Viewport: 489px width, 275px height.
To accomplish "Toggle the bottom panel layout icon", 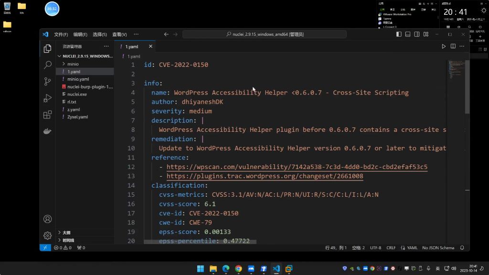I will pos(408,34).
